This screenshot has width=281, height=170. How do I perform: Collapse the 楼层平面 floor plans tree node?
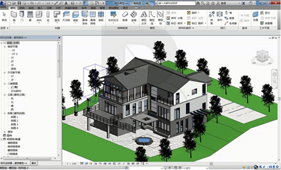5,47
